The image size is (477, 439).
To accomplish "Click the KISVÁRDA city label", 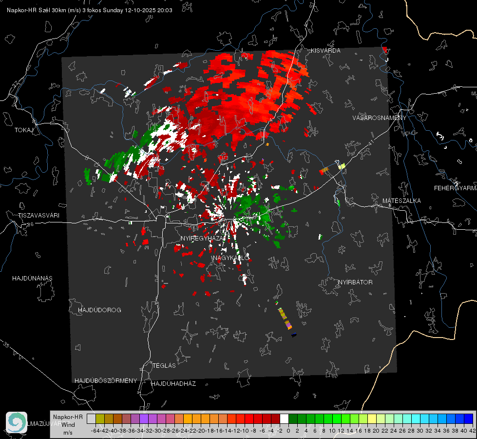I will 325,51.
